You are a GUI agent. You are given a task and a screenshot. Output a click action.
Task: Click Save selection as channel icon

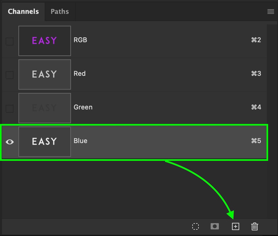click(x=215, y=226)
